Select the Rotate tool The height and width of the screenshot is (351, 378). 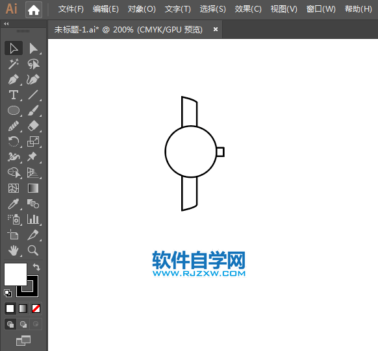click(x=14, y=141)
